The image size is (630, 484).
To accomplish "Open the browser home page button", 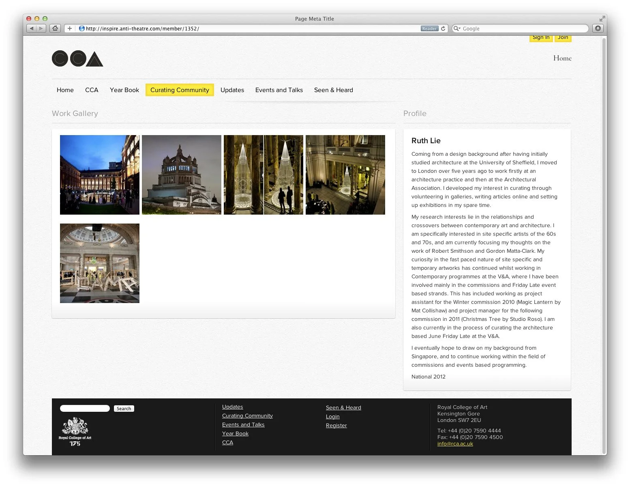I will [55, 28].
